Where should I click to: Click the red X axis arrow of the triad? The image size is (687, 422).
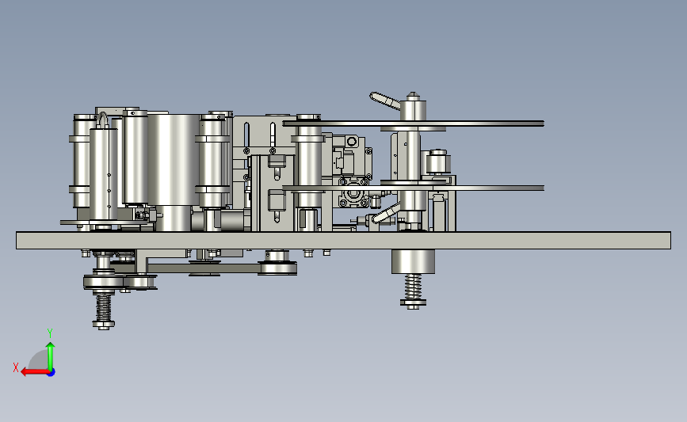coord(34,372)
